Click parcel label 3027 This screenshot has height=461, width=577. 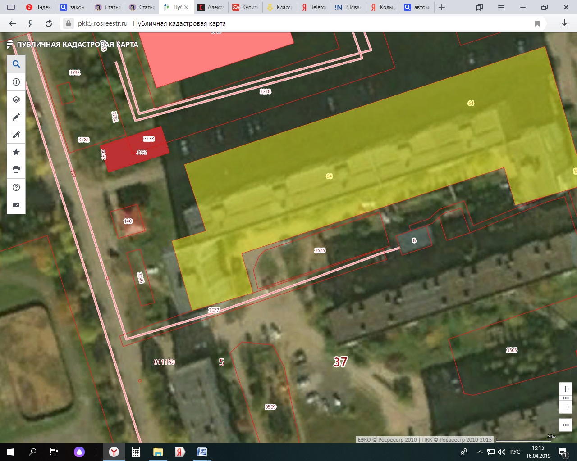pos(214,310)
